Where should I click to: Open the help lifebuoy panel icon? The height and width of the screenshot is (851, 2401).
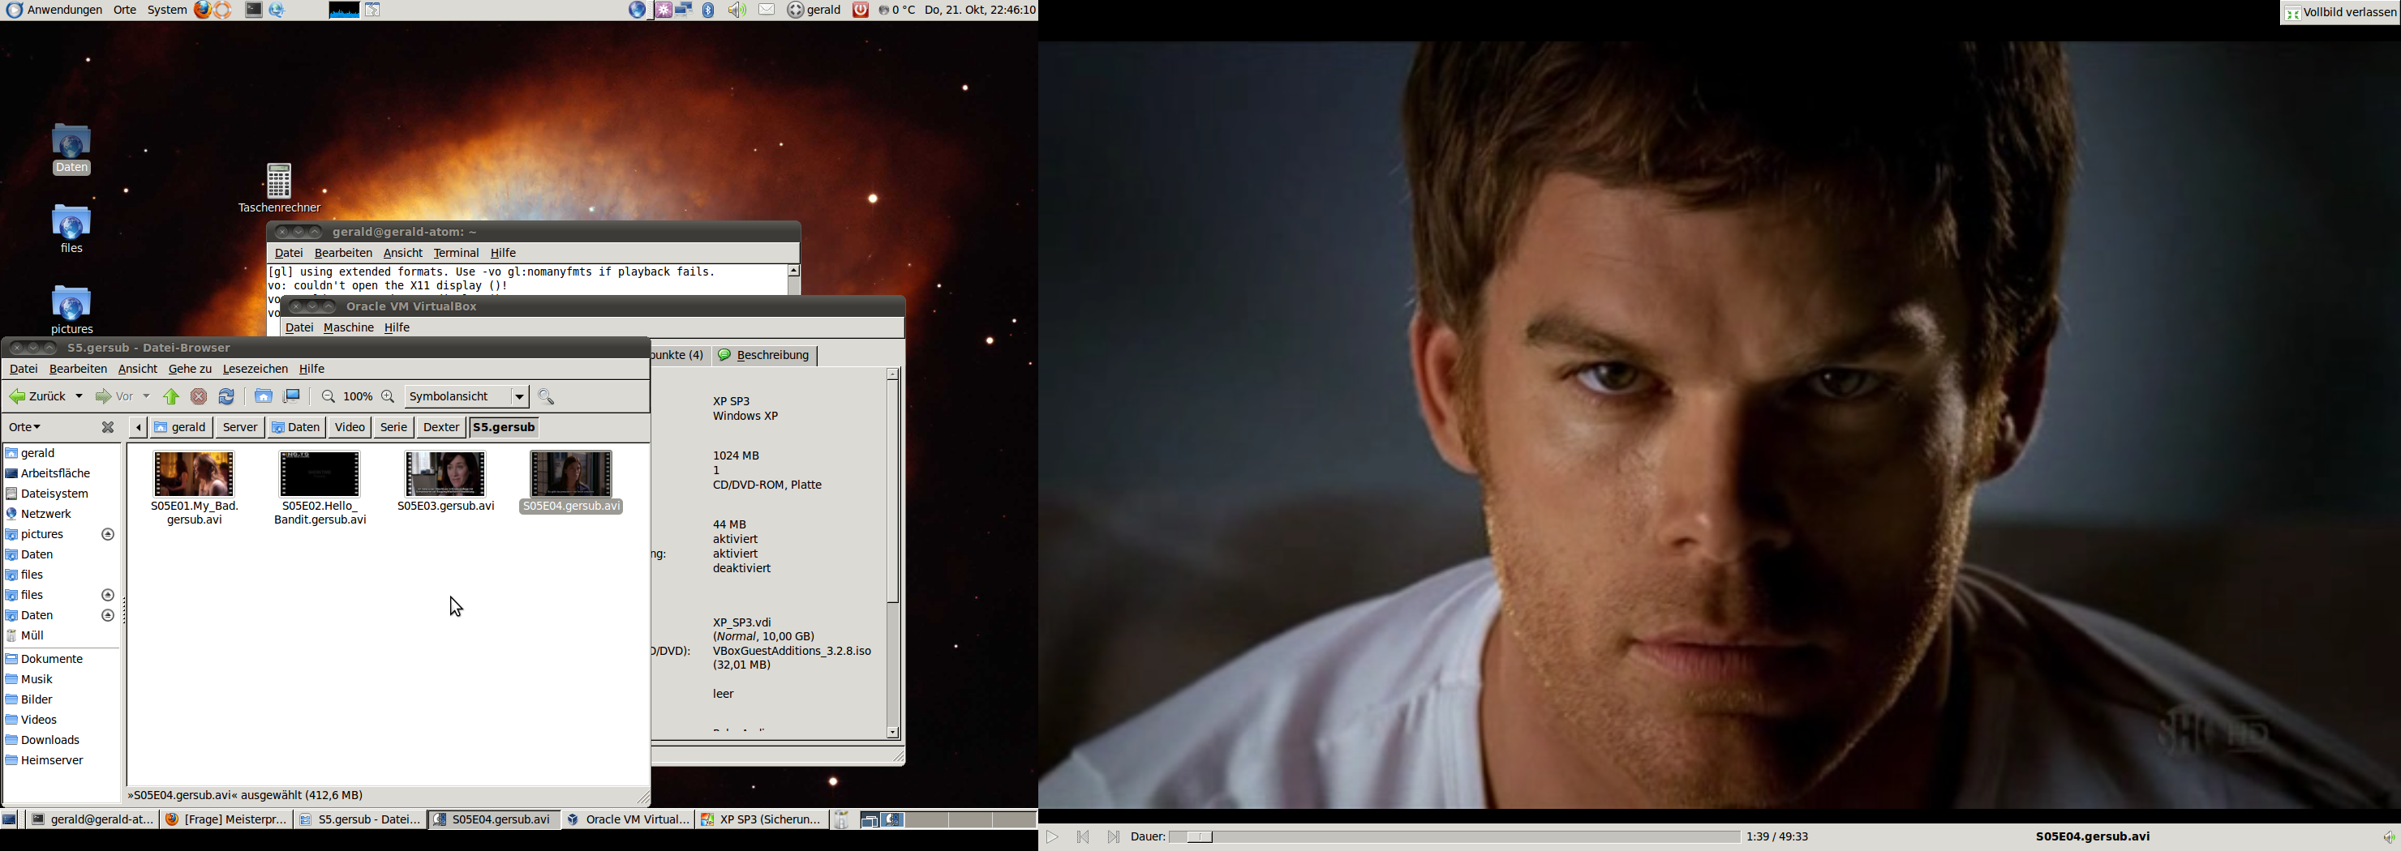(224, 11)
